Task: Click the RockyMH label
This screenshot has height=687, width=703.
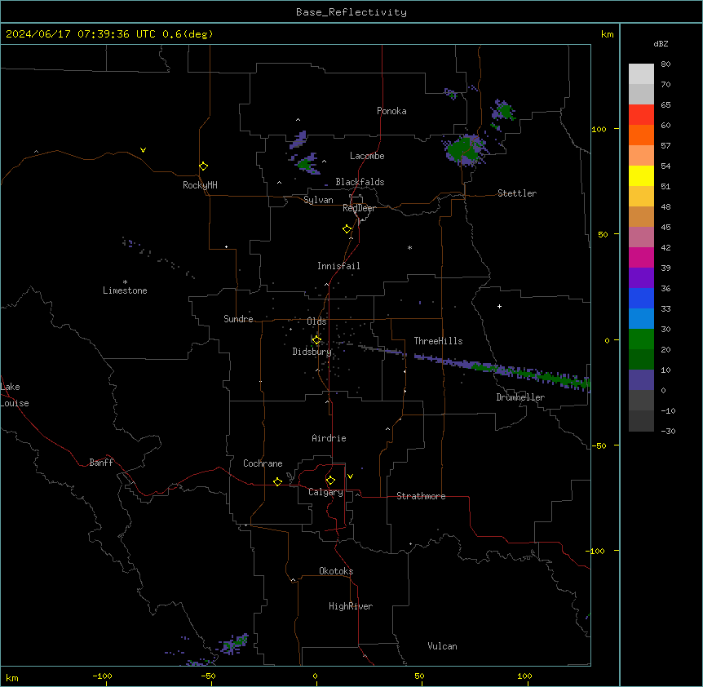Action: pos(200,185)
